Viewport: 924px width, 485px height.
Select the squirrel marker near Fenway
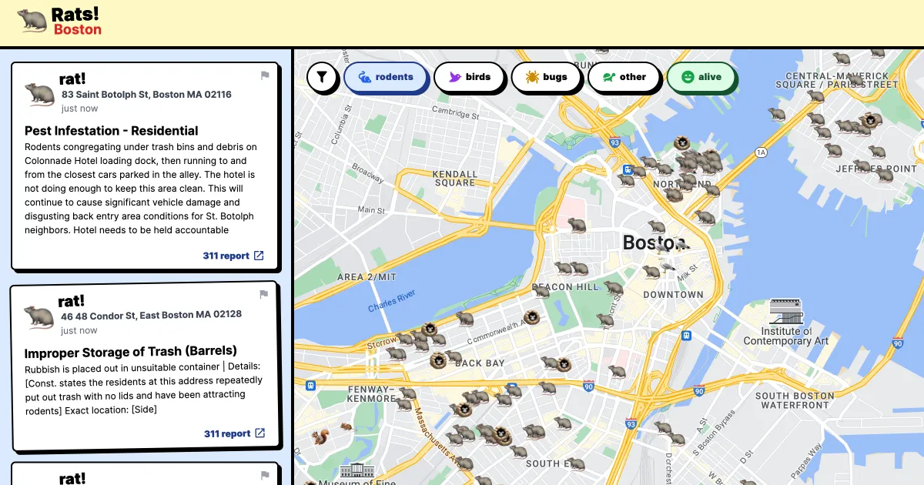pos(320,436)
